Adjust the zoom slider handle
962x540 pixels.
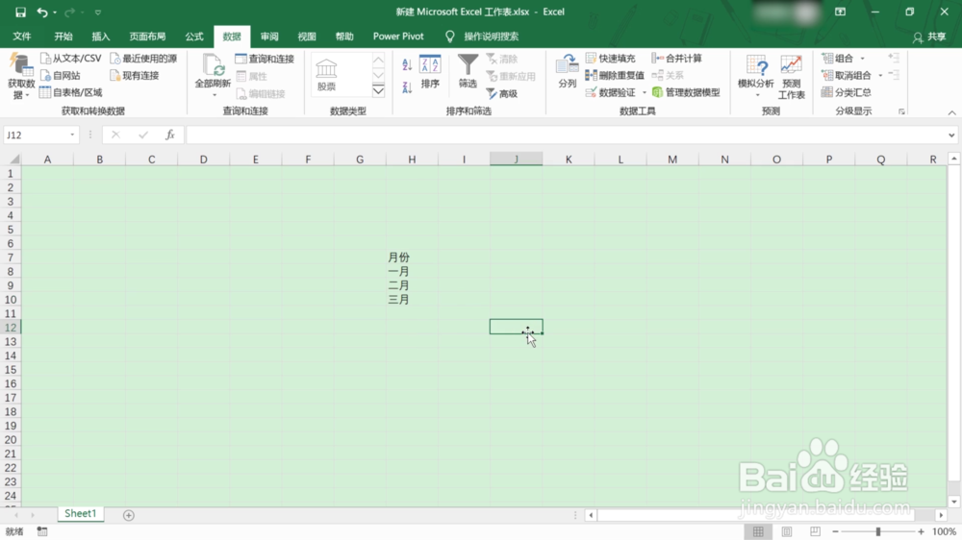[x=878, y=531]
